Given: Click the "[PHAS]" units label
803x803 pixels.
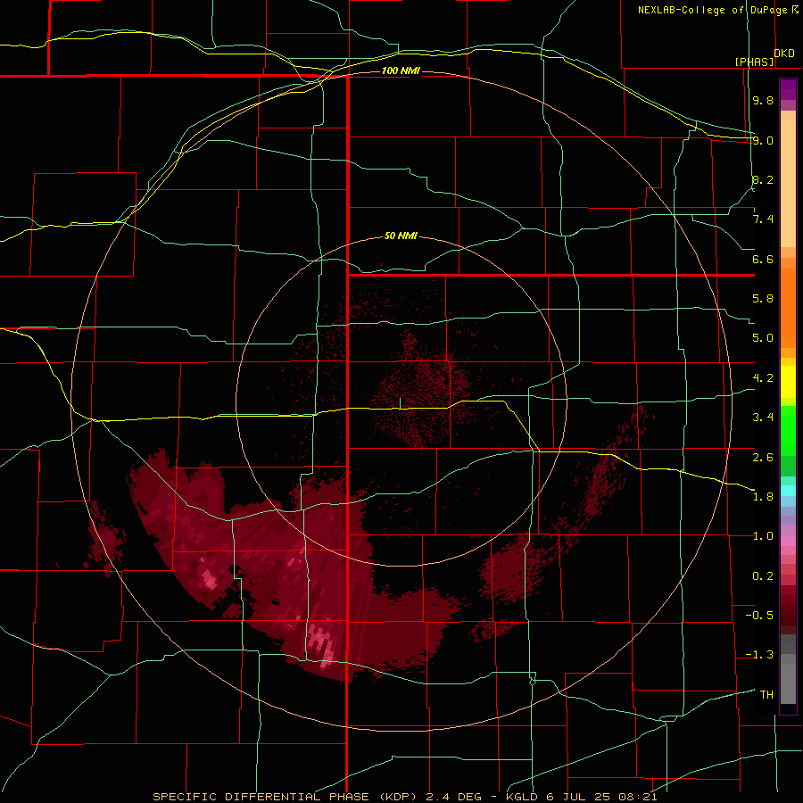Looking at the screenshot, I should coord(754,62).
